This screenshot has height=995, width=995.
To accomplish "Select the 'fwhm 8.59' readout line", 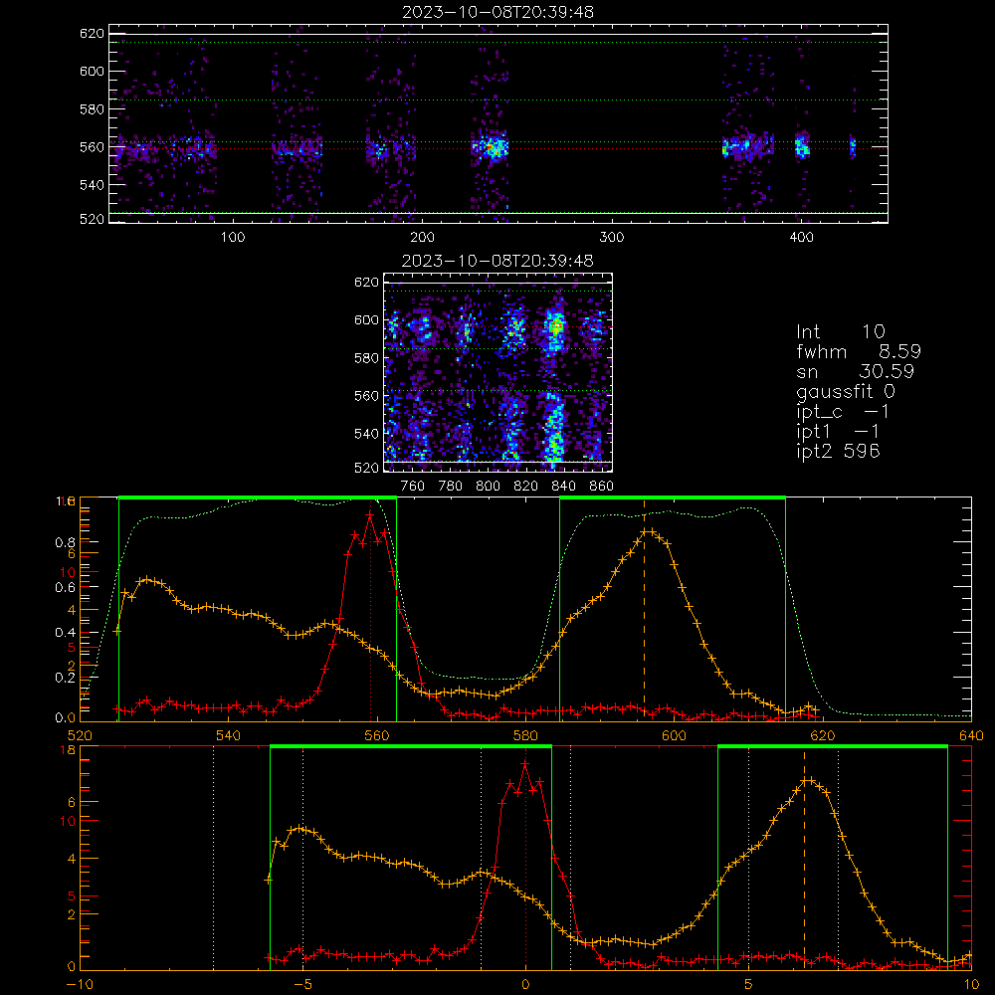I will click(x=859, y=351).
